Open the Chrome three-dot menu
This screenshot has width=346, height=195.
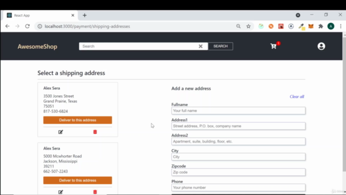(x=341, y=27)
